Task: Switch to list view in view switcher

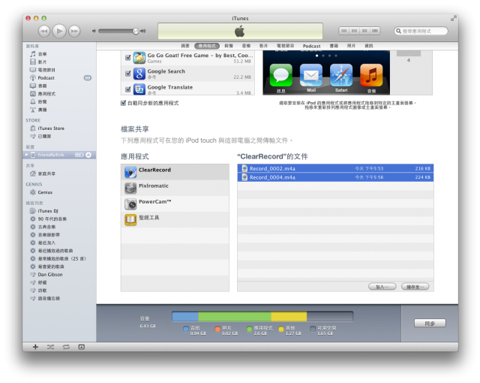Action: point(344,31)
